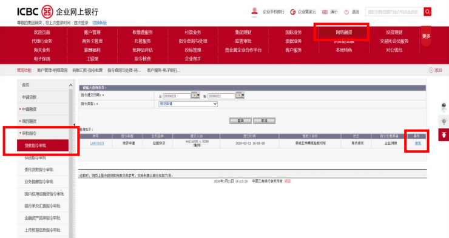The width and height of the screenshot is (449, 238).
Task: Click the plus icon beside 添加
Action: click(x=431, y=70)
